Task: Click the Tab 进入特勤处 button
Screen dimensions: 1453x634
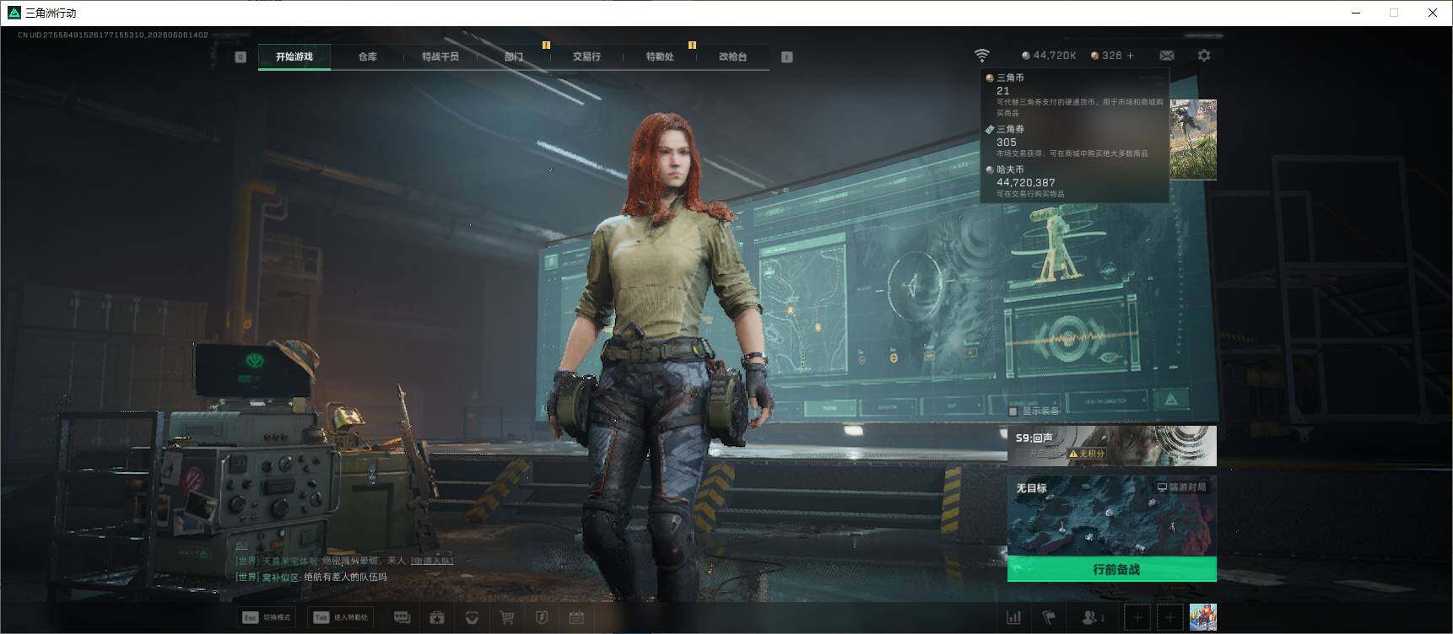Action: click(x=341, y=617)
